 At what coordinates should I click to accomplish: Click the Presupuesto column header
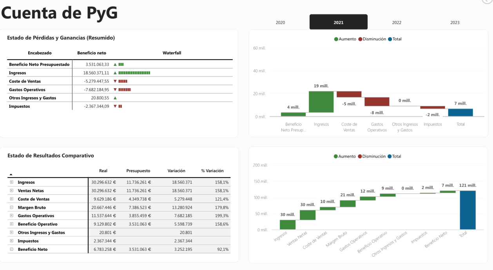click(x=138, y=171)
